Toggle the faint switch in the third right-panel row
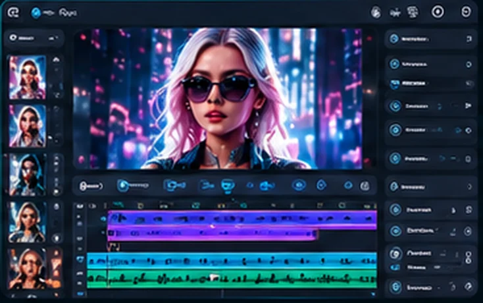Viewport: 483px width, 303px height. (x=469, y=83)
